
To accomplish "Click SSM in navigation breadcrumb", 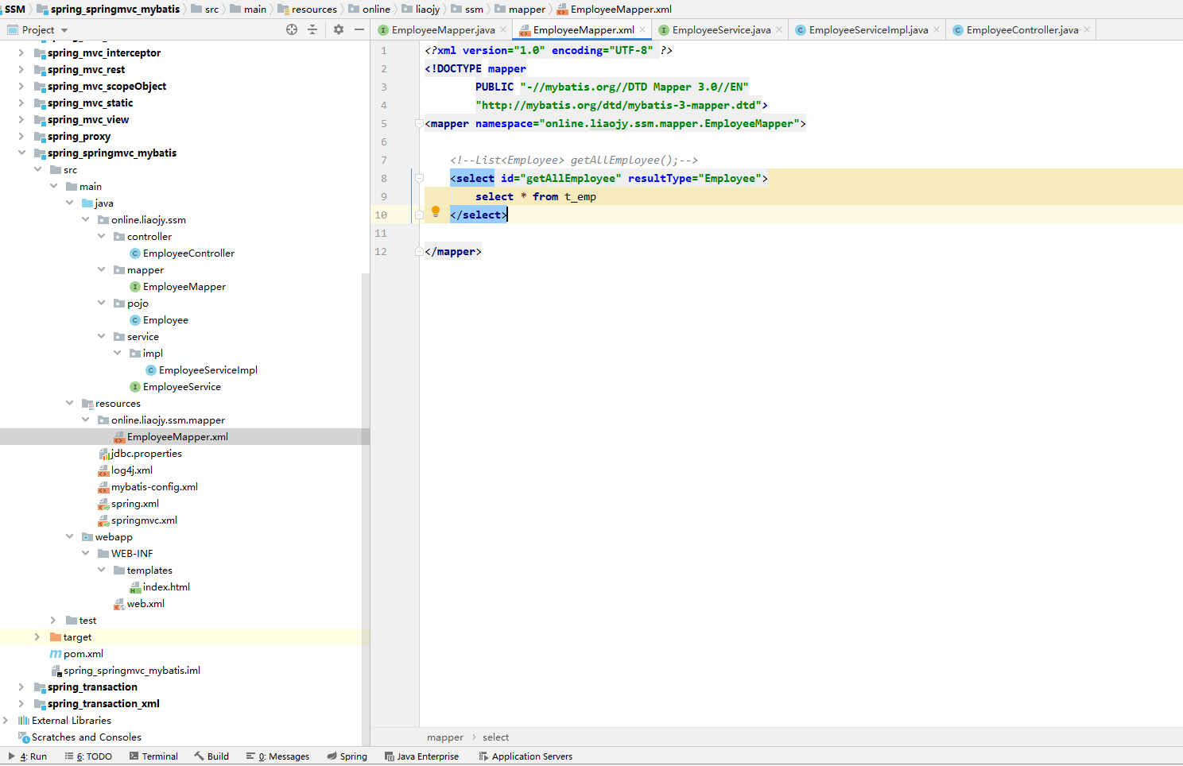I will pos(15,9).
